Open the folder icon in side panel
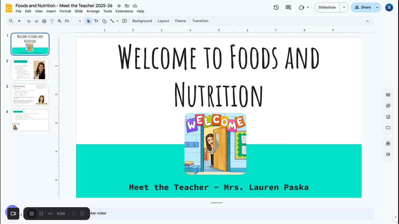The height and width of the screenshot is (224, 399). (388, 128)
